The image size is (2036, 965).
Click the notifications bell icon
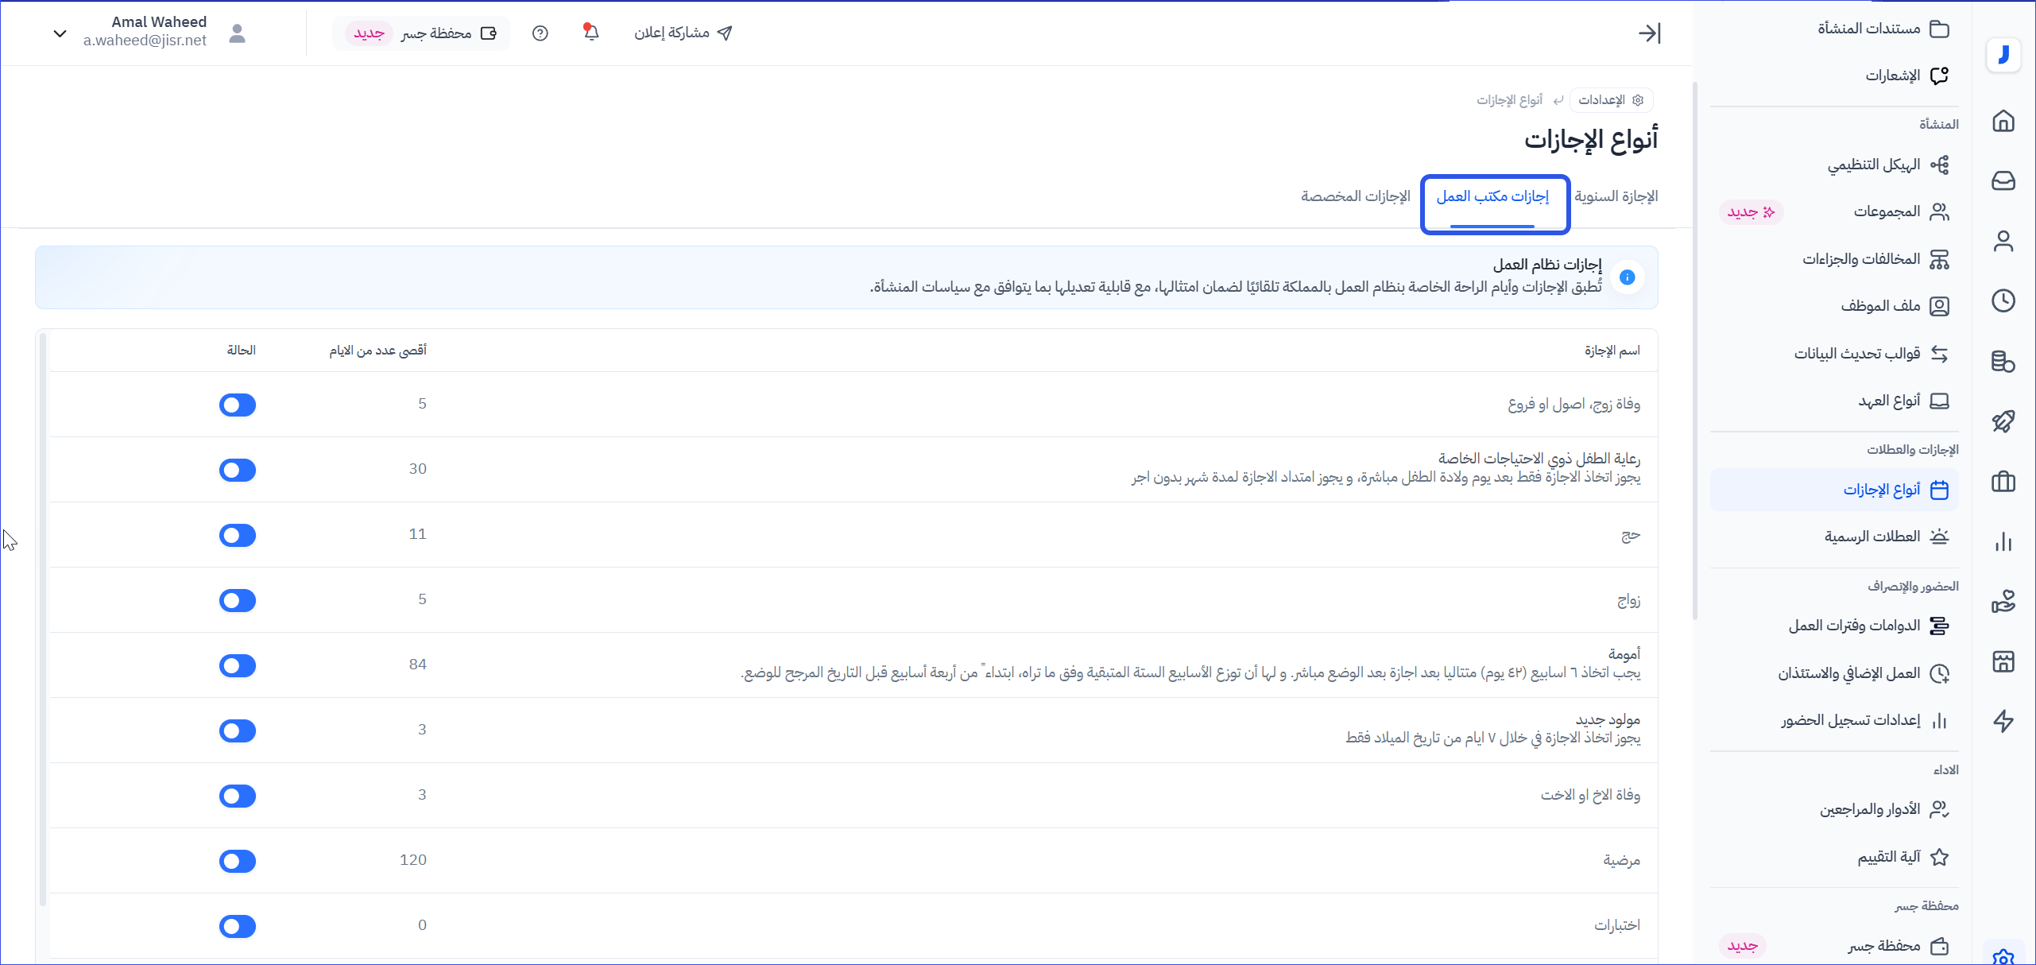[590, 33]
